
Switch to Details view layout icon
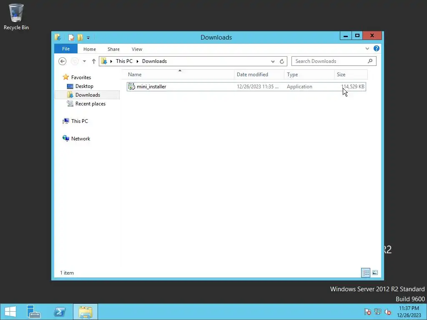[366, 272]
